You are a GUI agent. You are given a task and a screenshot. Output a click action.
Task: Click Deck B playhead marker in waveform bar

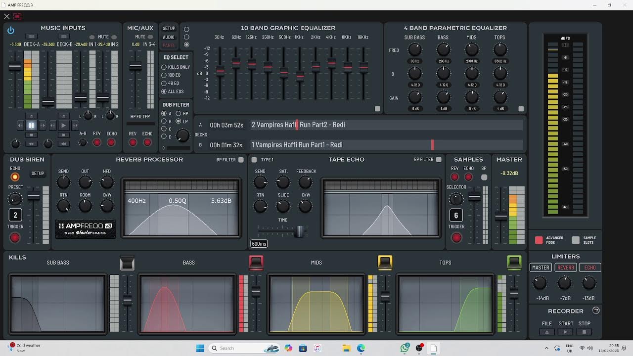point(432,144)
